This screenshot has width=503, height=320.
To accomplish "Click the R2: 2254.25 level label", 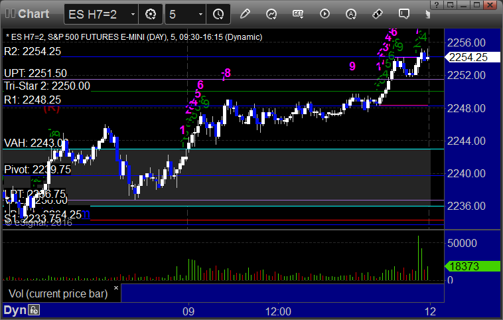I will tap(33, 51).
